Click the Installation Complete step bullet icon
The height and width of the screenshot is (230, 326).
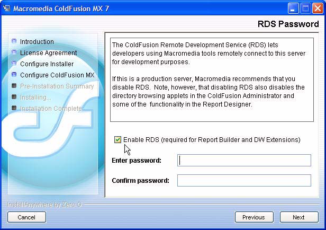coord(14,108)
